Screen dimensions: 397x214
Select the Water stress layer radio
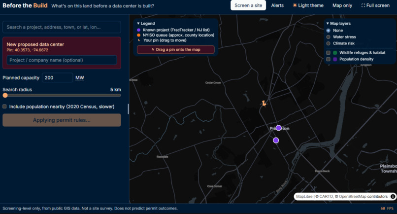point(329,37)
